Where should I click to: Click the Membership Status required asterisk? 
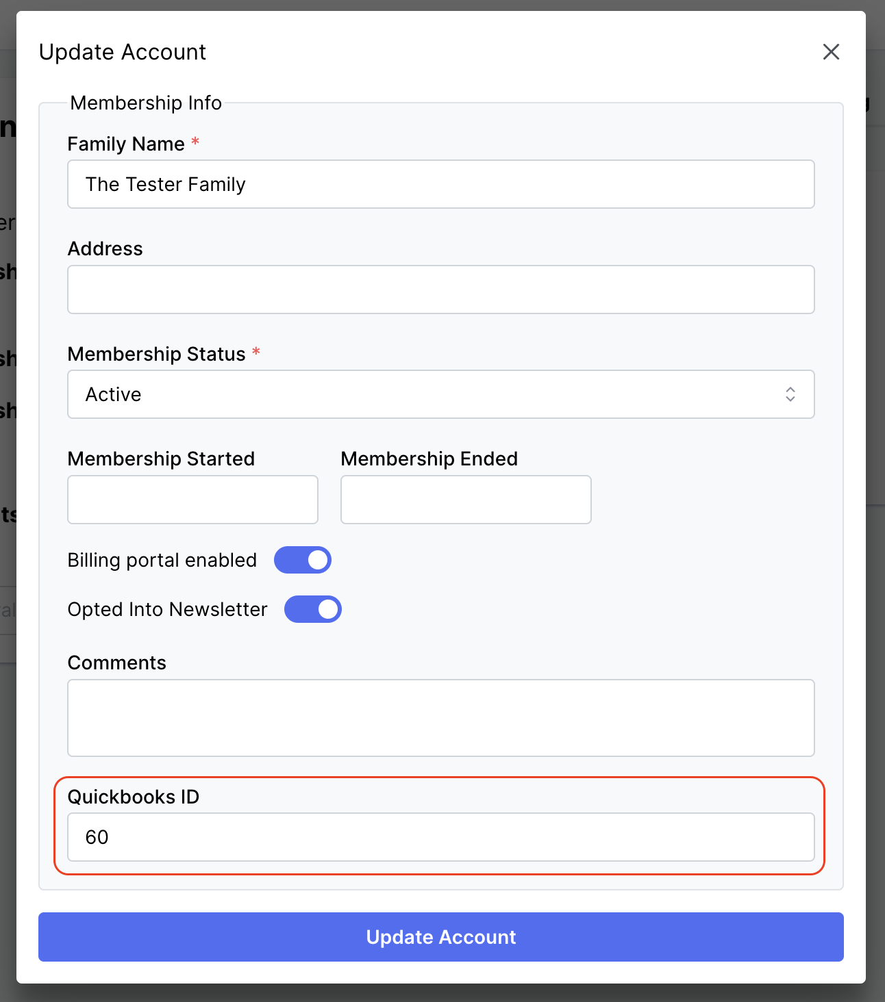pyautogui.click(x=255, y=352)
